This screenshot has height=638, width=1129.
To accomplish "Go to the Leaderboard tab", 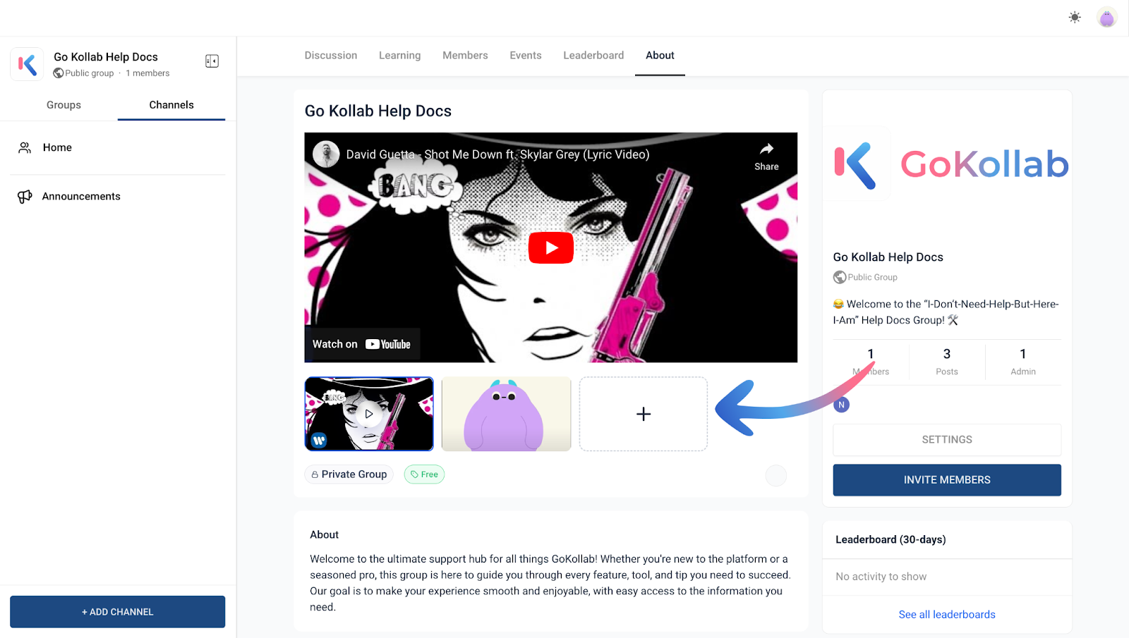I will click(593, 56).
